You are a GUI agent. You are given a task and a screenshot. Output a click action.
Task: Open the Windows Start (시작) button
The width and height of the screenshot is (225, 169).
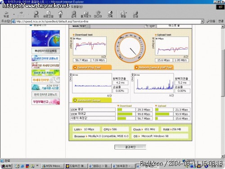pos(6,166)
